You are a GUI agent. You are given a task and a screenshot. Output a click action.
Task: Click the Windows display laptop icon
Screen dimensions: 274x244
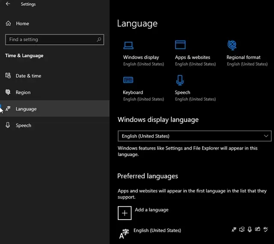coord(128,45)
